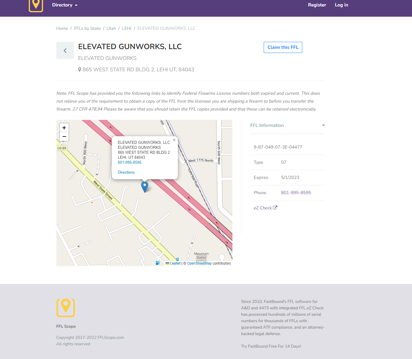412x359 pixels.
Task: Click the ELEVATED GUNWORKS, LLC page heading
Action: point(130,46)
